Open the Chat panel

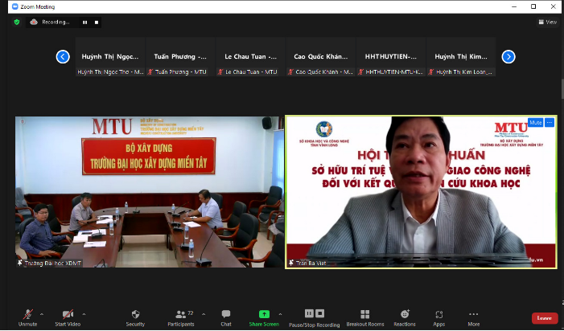(x=226, y=318)
